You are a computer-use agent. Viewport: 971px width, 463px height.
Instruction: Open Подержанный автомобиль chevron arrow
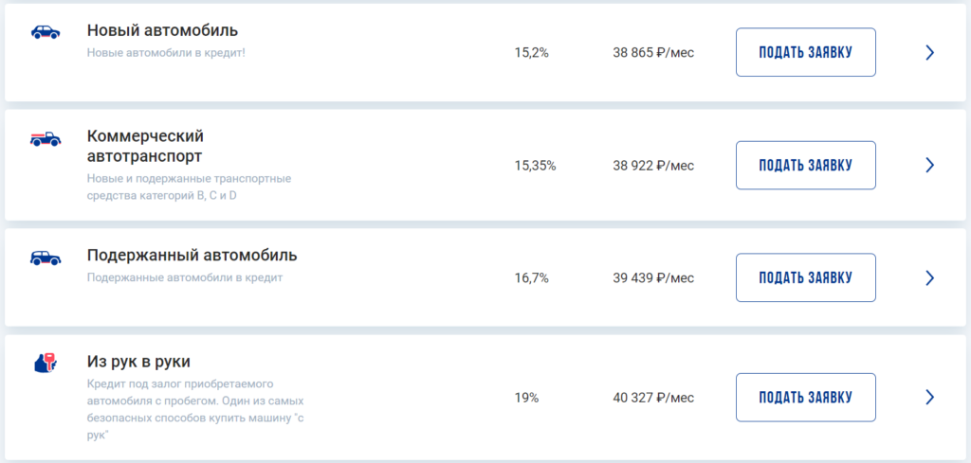pos(929,277)
